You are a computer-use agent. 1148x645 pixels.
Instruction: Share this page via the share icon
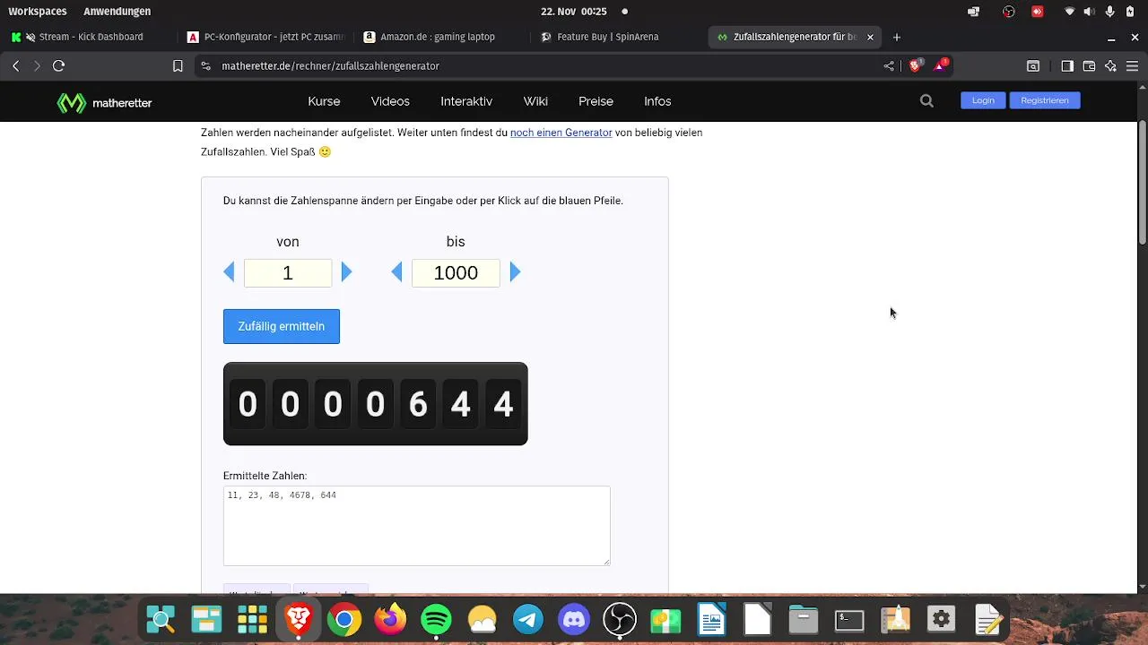click(x=889, y=65)
